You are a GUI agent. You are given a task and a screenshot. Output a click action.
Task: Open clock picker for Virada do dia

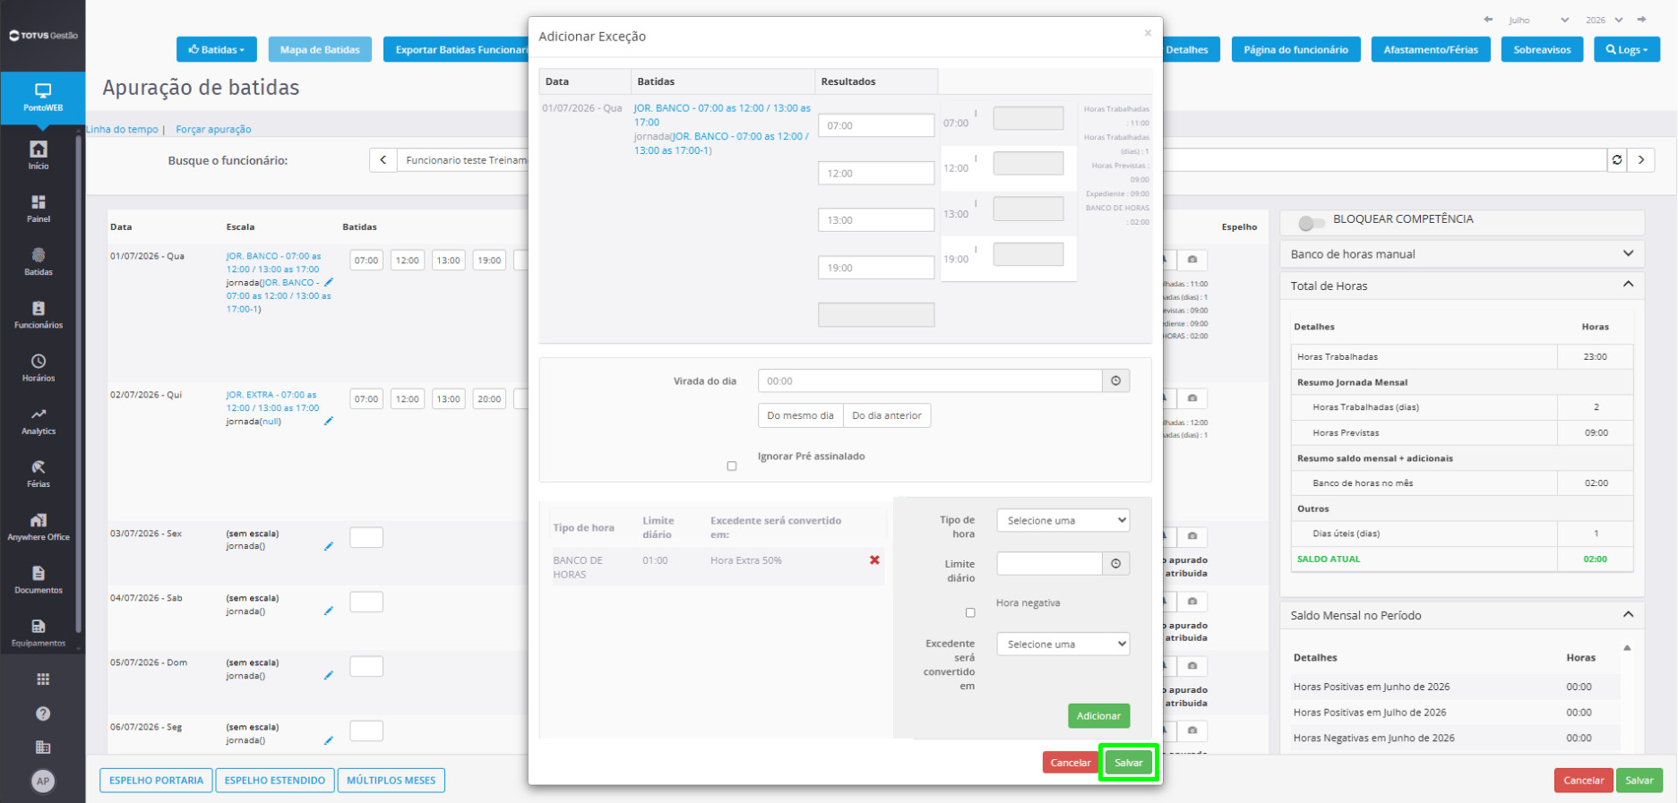(1116, 380)
